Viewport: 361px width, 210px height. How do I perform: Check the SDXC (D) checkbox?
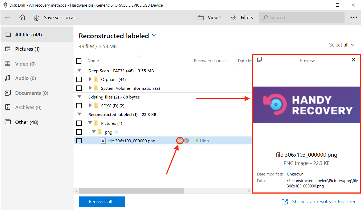[79, 106]
